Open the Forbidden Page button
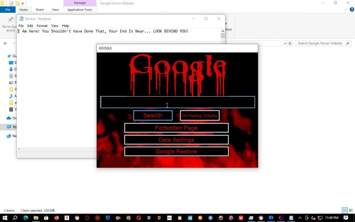 tap(176, 128)
